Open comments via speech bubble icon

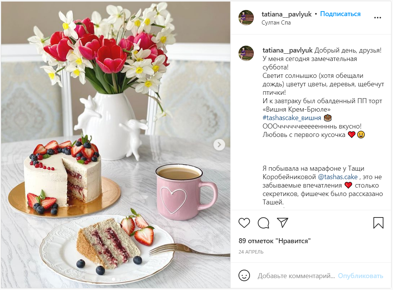click(263, 223)
